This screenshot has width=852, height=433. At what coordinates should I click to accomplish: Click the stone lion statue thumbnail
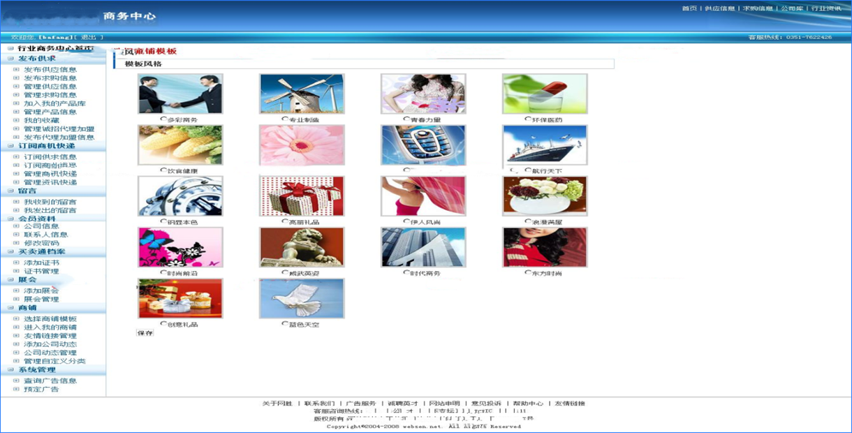[302, 247]
